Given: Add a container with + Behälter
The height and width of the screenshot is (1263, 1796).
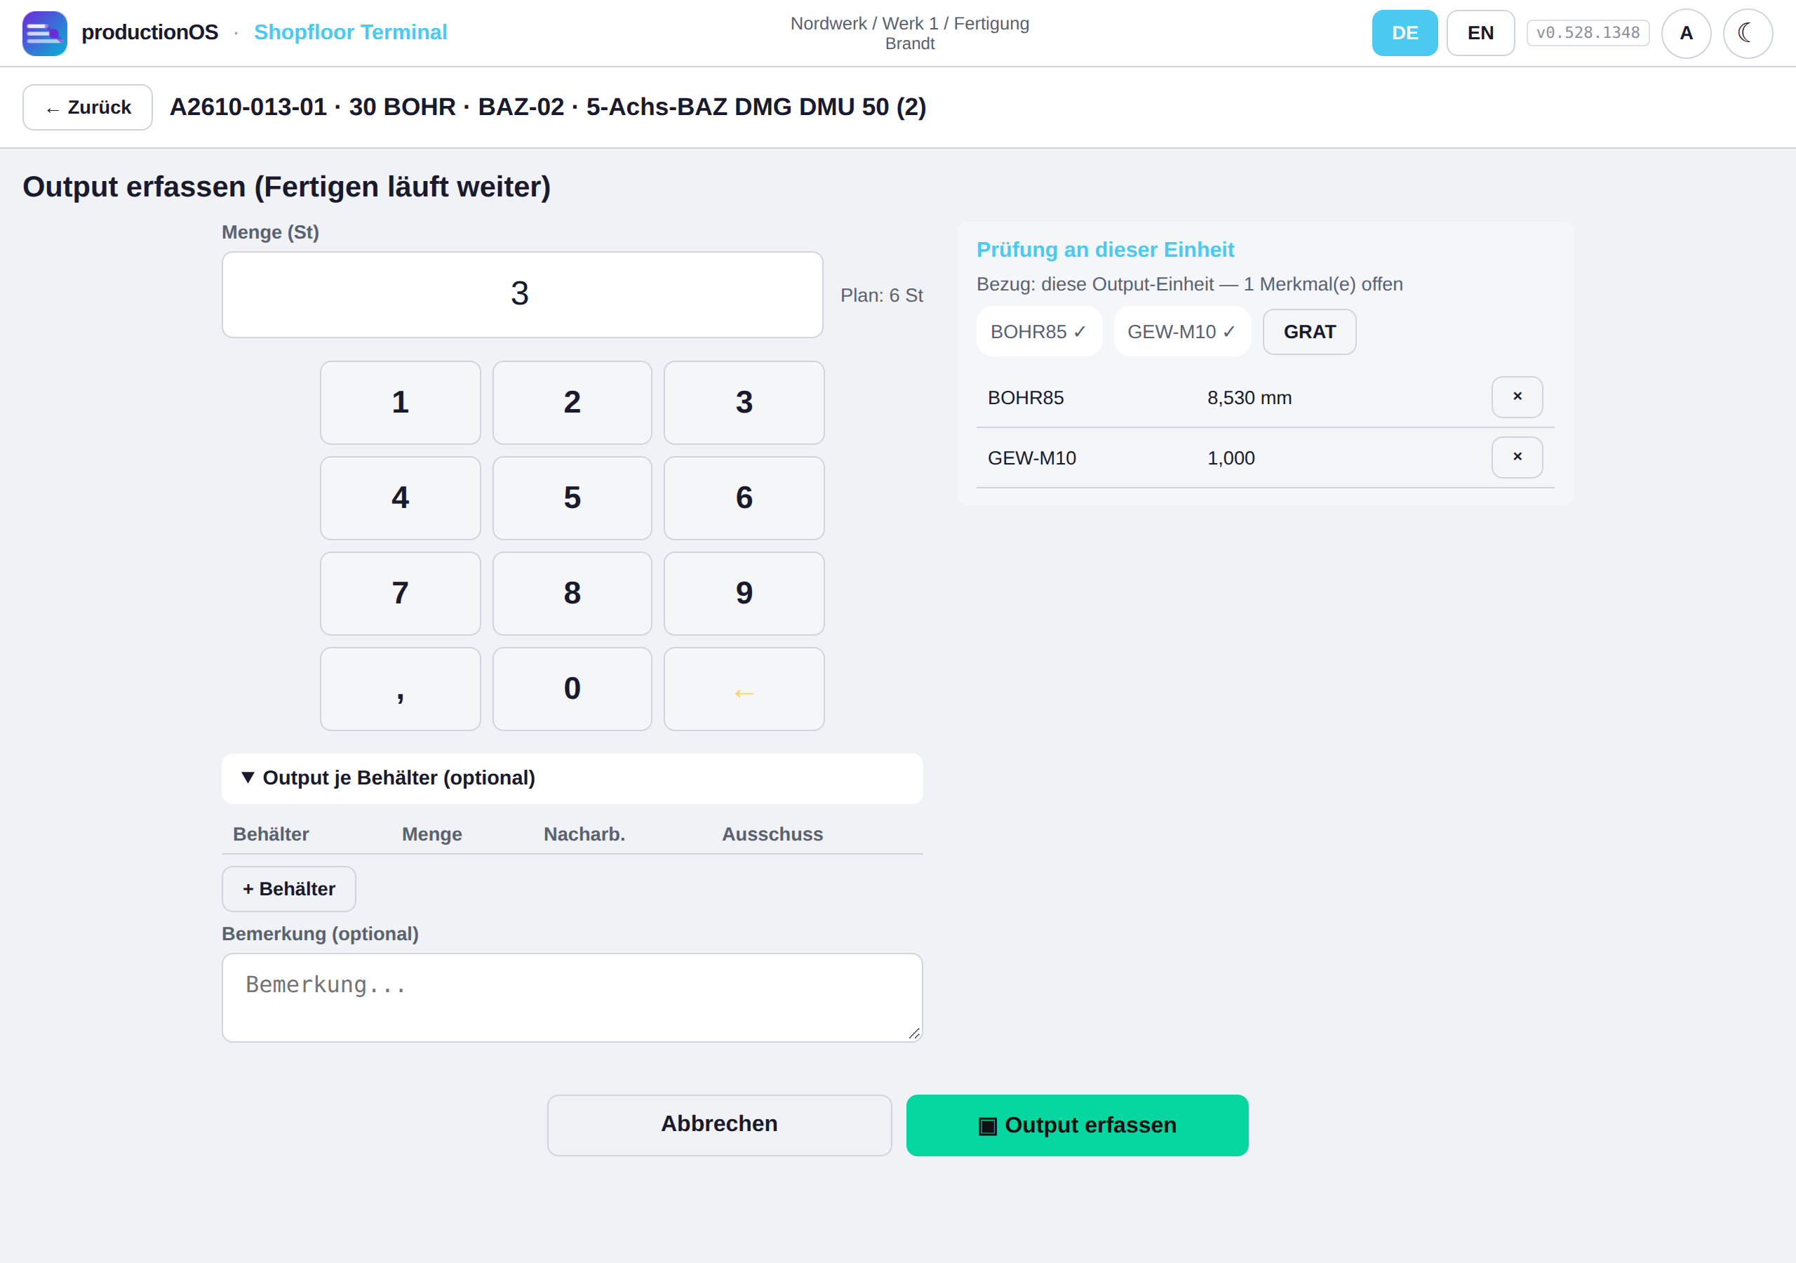Looking at the screenshot, I should [288, 889].
